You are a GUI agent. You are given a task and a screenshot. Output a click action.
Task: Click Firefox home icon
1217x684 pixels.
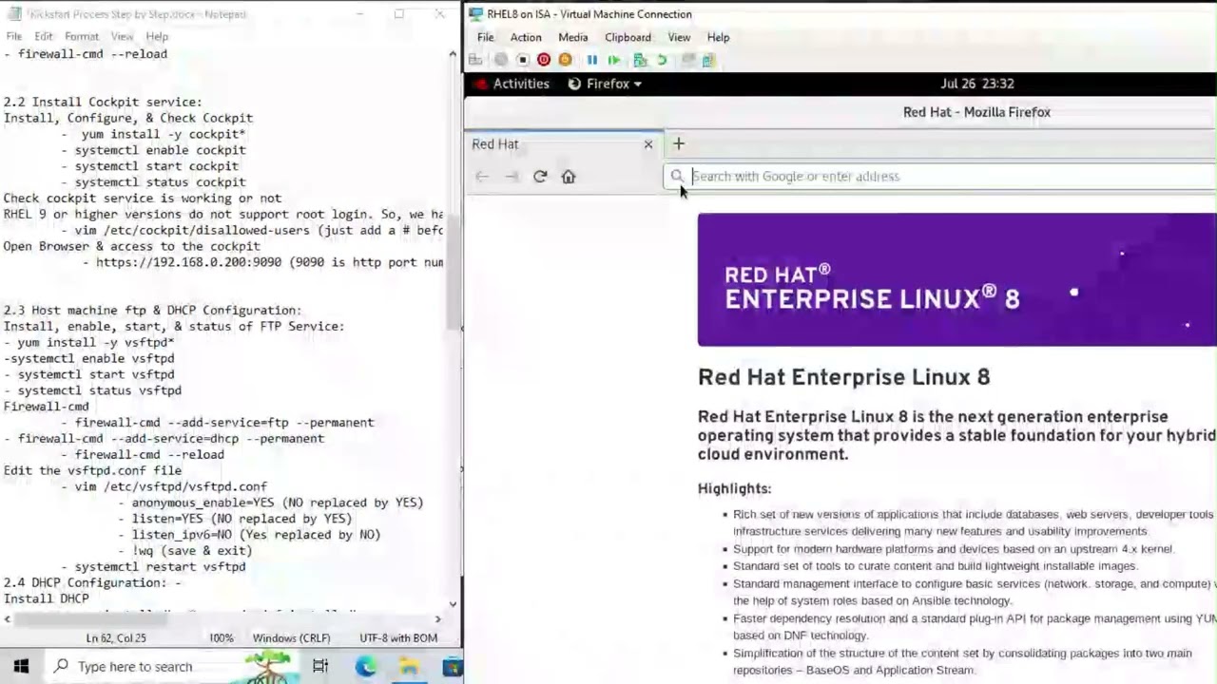569,176
